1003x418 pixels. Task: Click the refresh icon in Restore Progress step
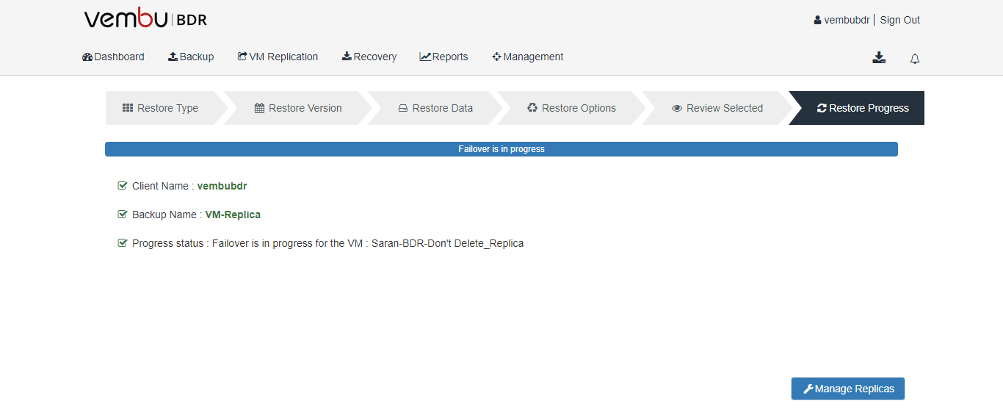[x=822, y=108]
